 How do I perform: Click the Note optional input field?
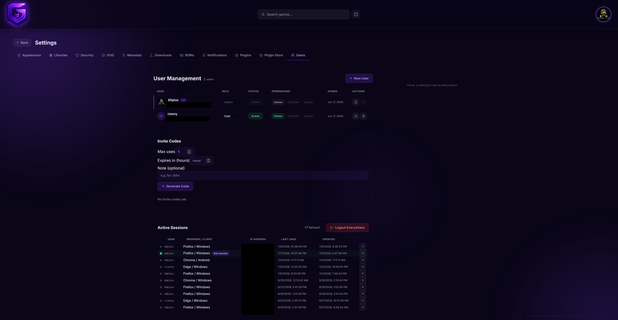tap(263, 175)
